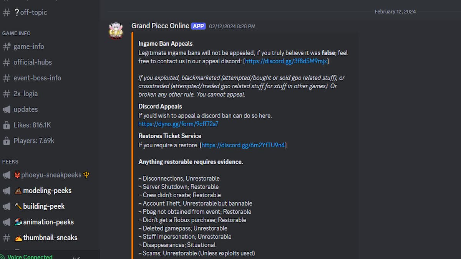Click the APP badge next to Grand Piece Online

(x=198, y=26)
